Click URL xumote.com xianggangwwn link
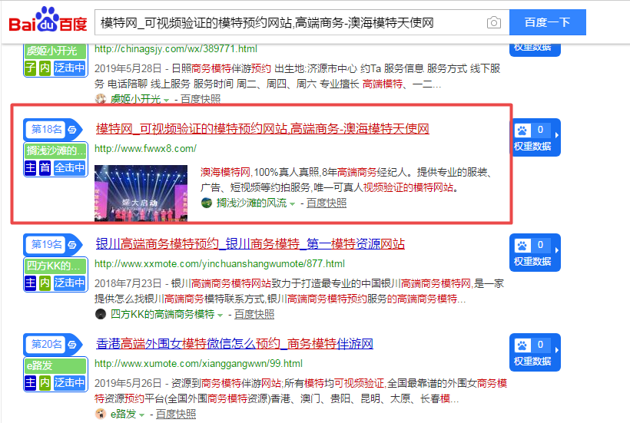This screenshot has height=423, width=630. [198, 364]
